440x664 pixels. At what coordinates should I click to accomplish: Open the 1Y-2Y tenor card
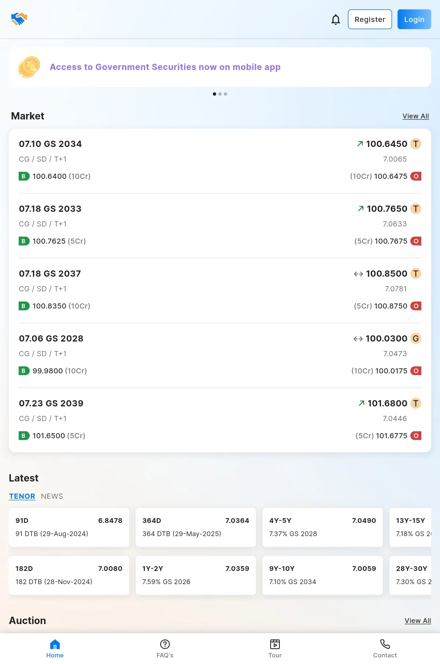(196, 575)
